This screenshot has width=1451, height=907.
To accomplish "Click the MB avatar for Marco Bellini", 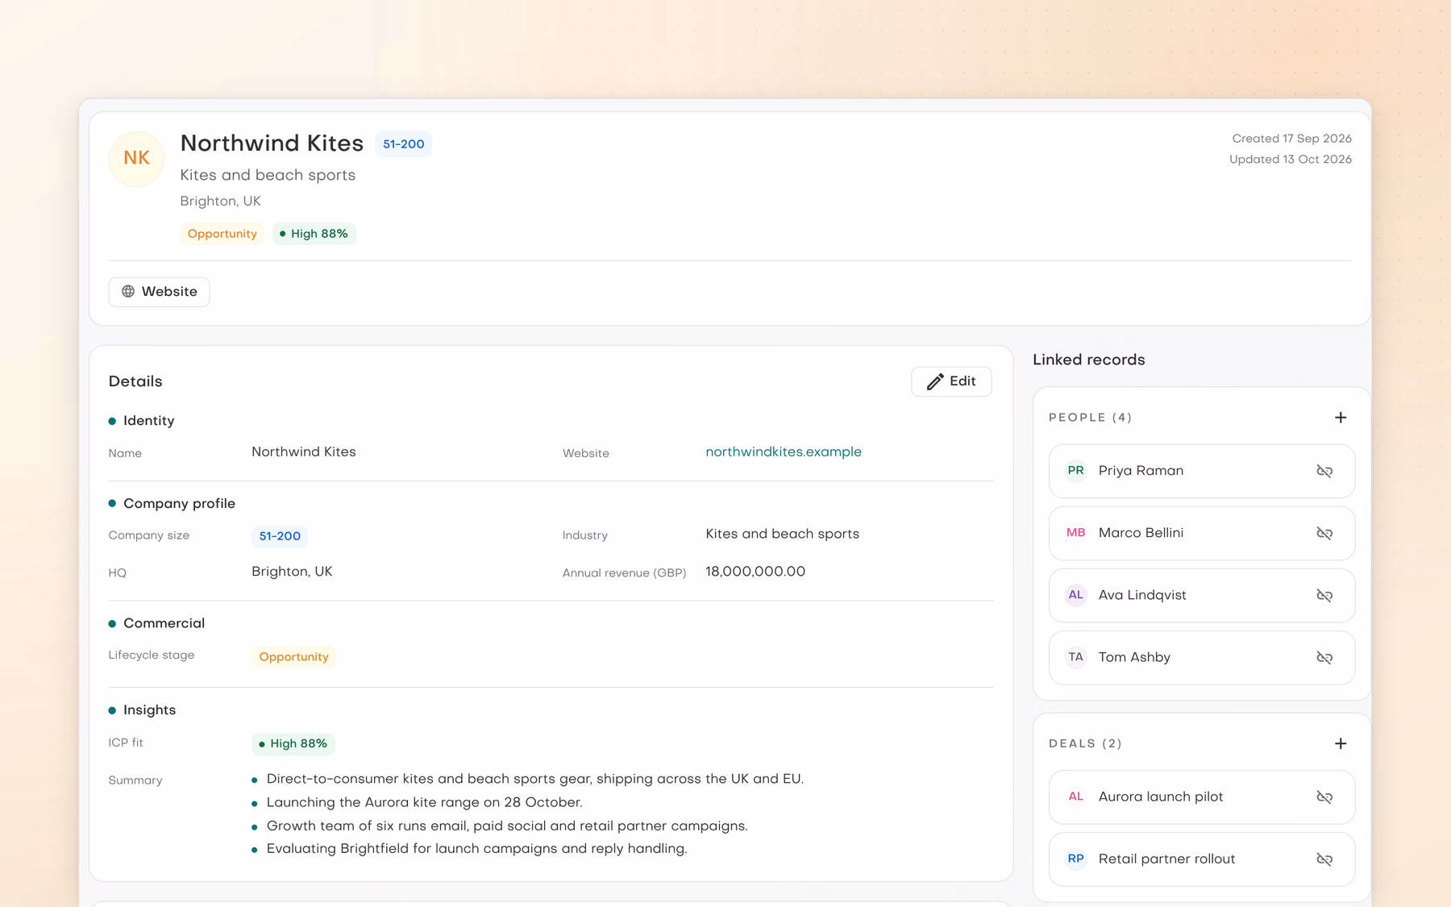I will (x=1075, y=533).
